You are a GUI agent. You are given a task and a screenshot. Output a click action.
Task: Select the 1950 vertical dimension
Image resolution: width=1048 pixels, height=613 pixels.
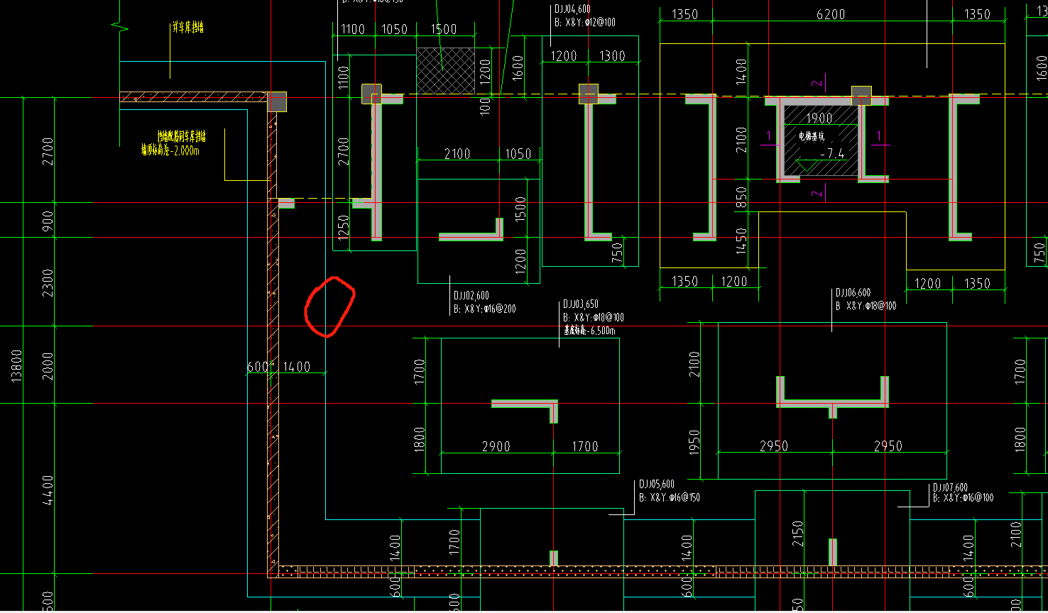694,442
